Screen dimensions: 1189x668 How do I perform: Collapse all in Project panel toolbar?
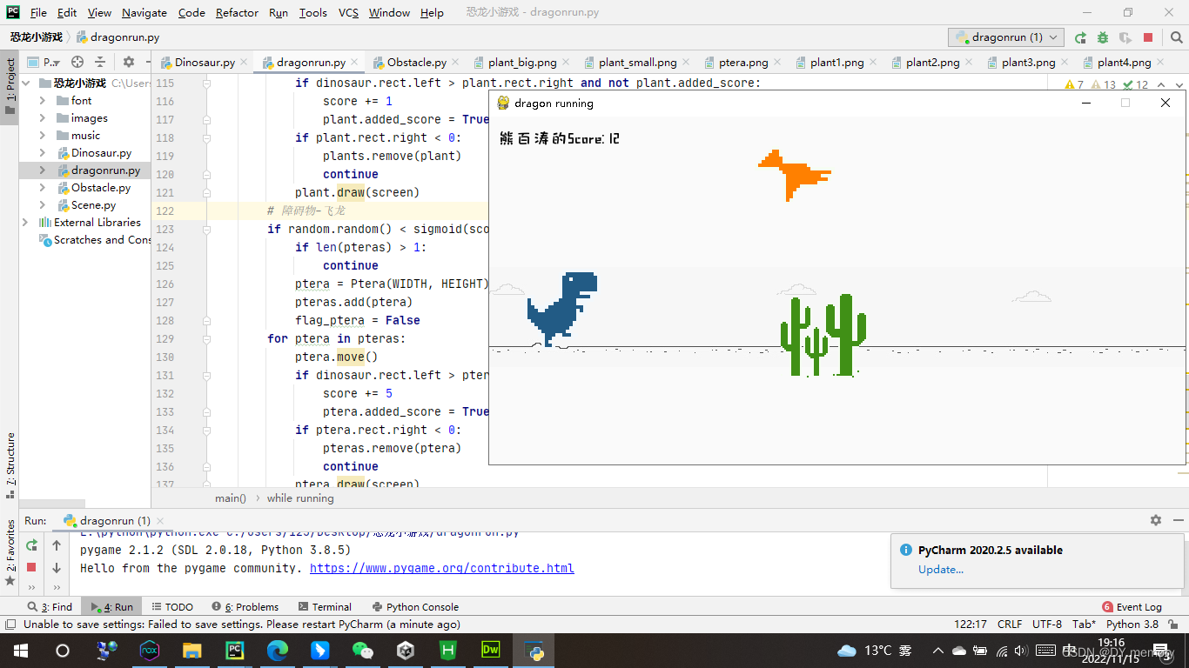(100, 62)
